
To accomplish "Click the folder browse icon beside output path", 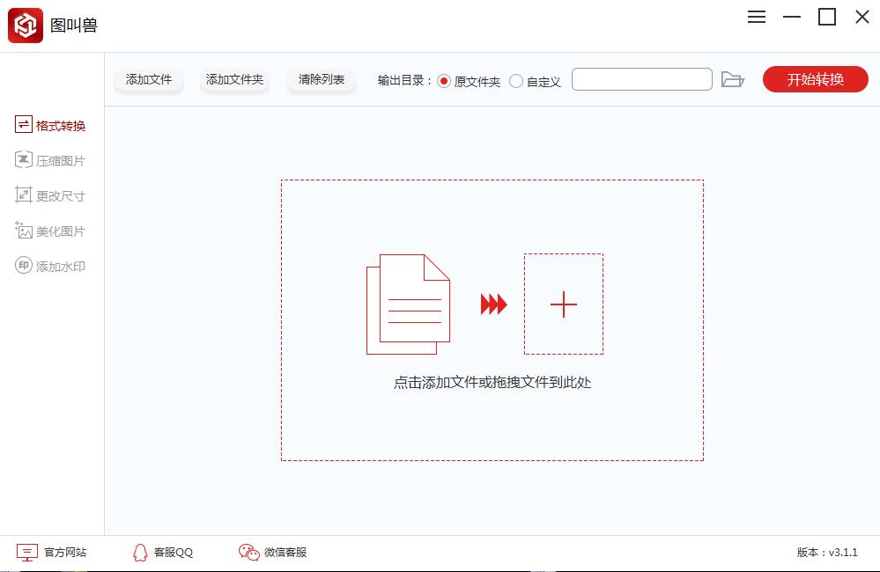I will tap(734, 78).
